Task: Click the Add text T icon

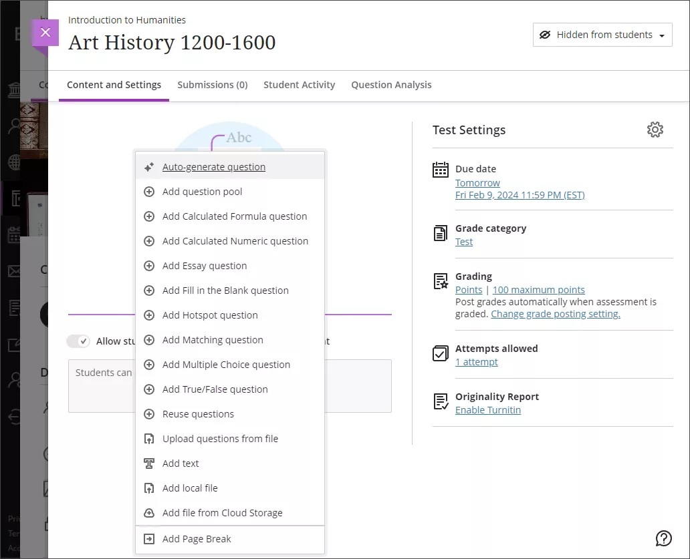Action: pos(149,463)
